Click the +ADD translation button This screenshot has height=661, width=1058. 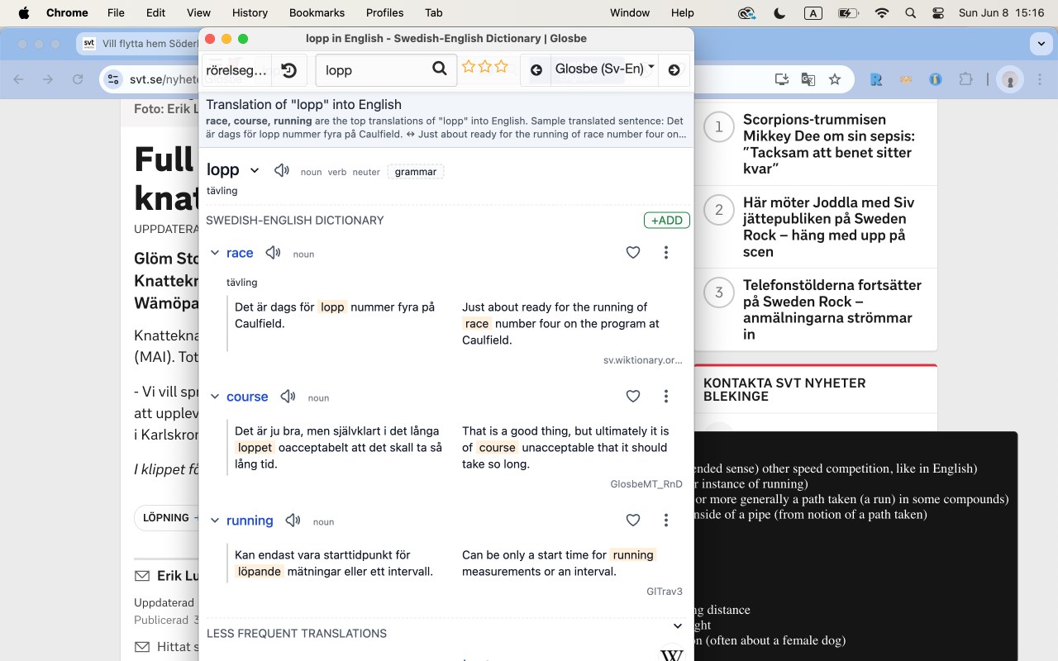click(x=667, y=220)
